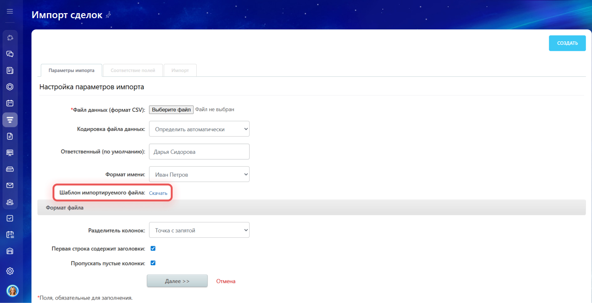Click the 'Скачать' template link
The width and height of the screenshot is (592, 303).
coord(158,193)
